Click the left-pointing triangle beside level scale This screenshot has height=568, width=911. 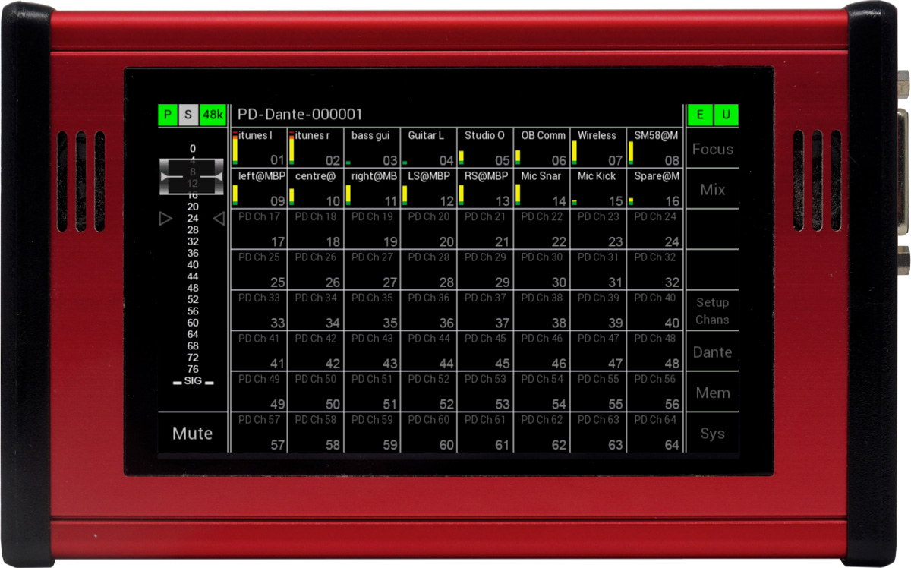coord(219,219)
